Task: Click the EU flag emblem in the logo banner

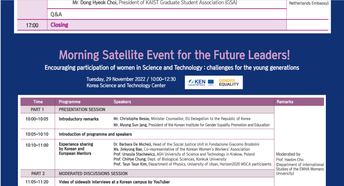Action: (x=211, y=82)
